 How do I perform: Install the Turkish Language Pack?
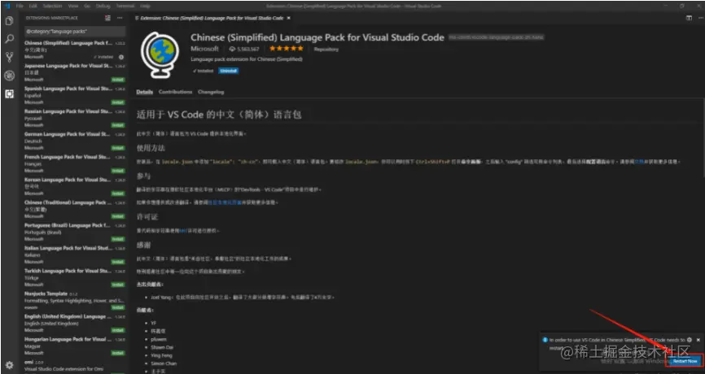(x=118, y=285)
